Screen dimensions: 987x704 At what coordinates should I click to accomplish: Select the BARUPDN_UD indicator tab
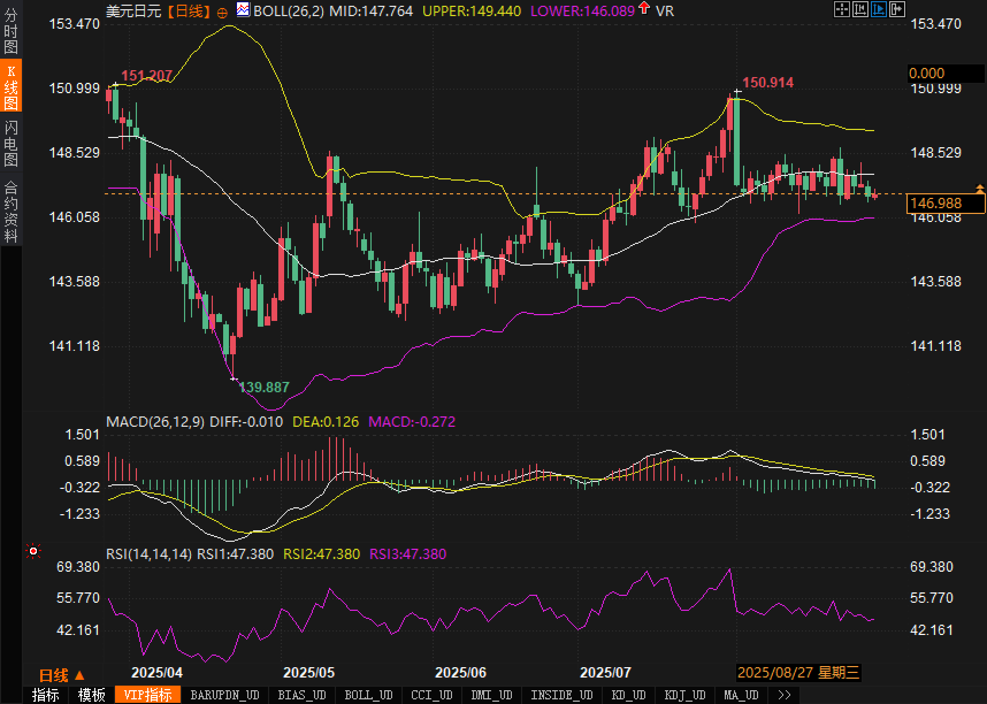tap(225, 695)
